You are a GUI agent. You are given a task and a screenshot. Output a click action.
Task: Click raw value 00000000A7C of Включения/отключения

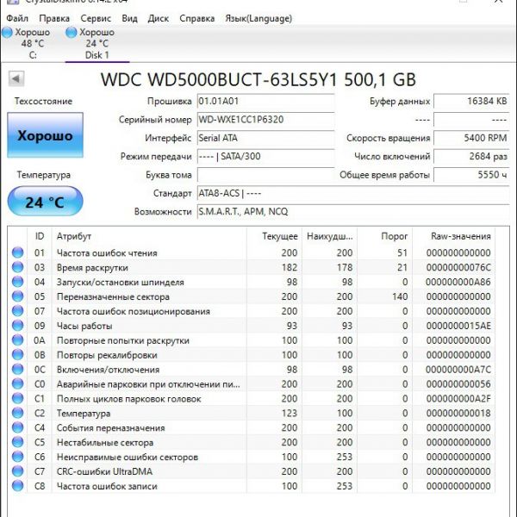458,370
